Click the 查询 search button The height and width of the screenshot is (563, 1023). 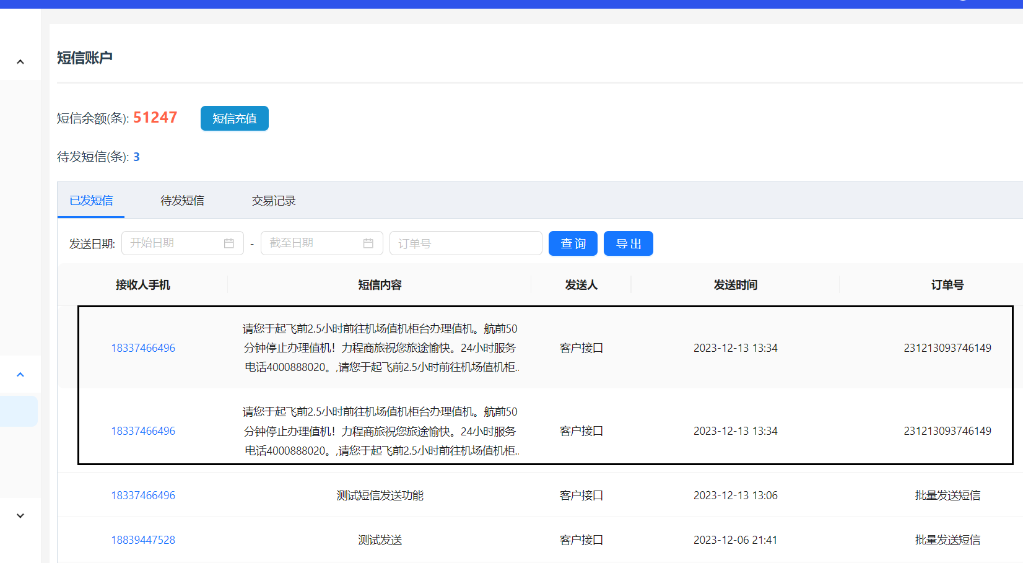(x=573, y=243)
